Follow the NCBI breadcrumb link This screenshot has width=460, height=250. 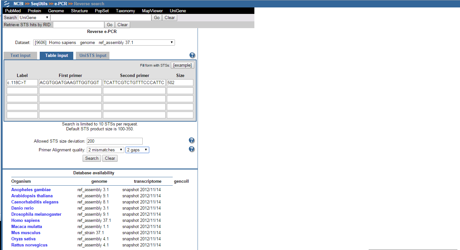pos(19,4)
